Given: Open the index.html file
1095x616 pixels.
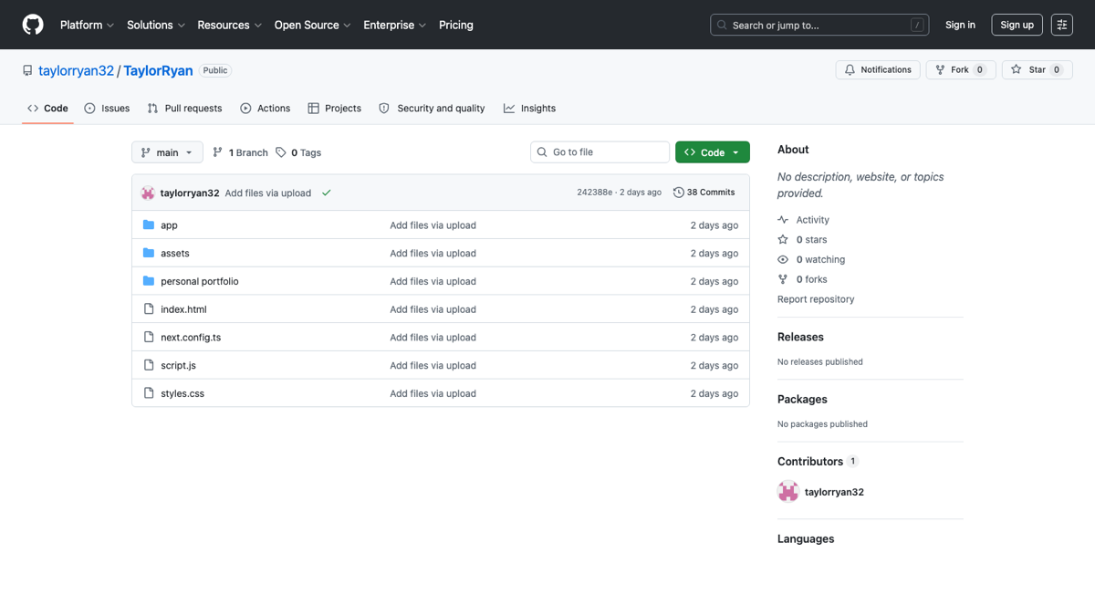Looking at the screenshot, I should 183,309.
